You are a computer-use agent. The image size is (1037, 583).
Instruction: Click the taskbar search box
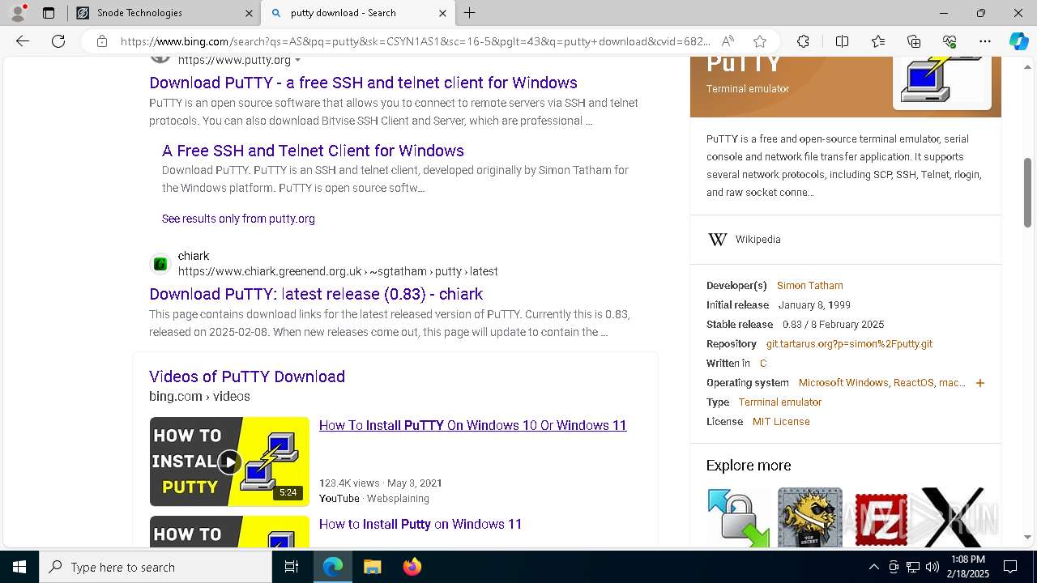pyautogui.click(x=156, y=567)
